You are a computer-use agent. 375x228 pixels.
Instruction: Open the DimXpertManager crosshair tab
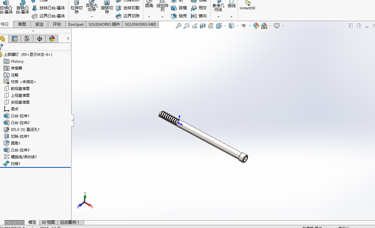(39, 39)
